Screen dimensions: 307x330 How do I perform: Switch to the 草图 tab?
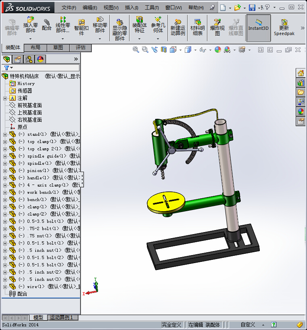pyautogui.click(x=58, y=48)
